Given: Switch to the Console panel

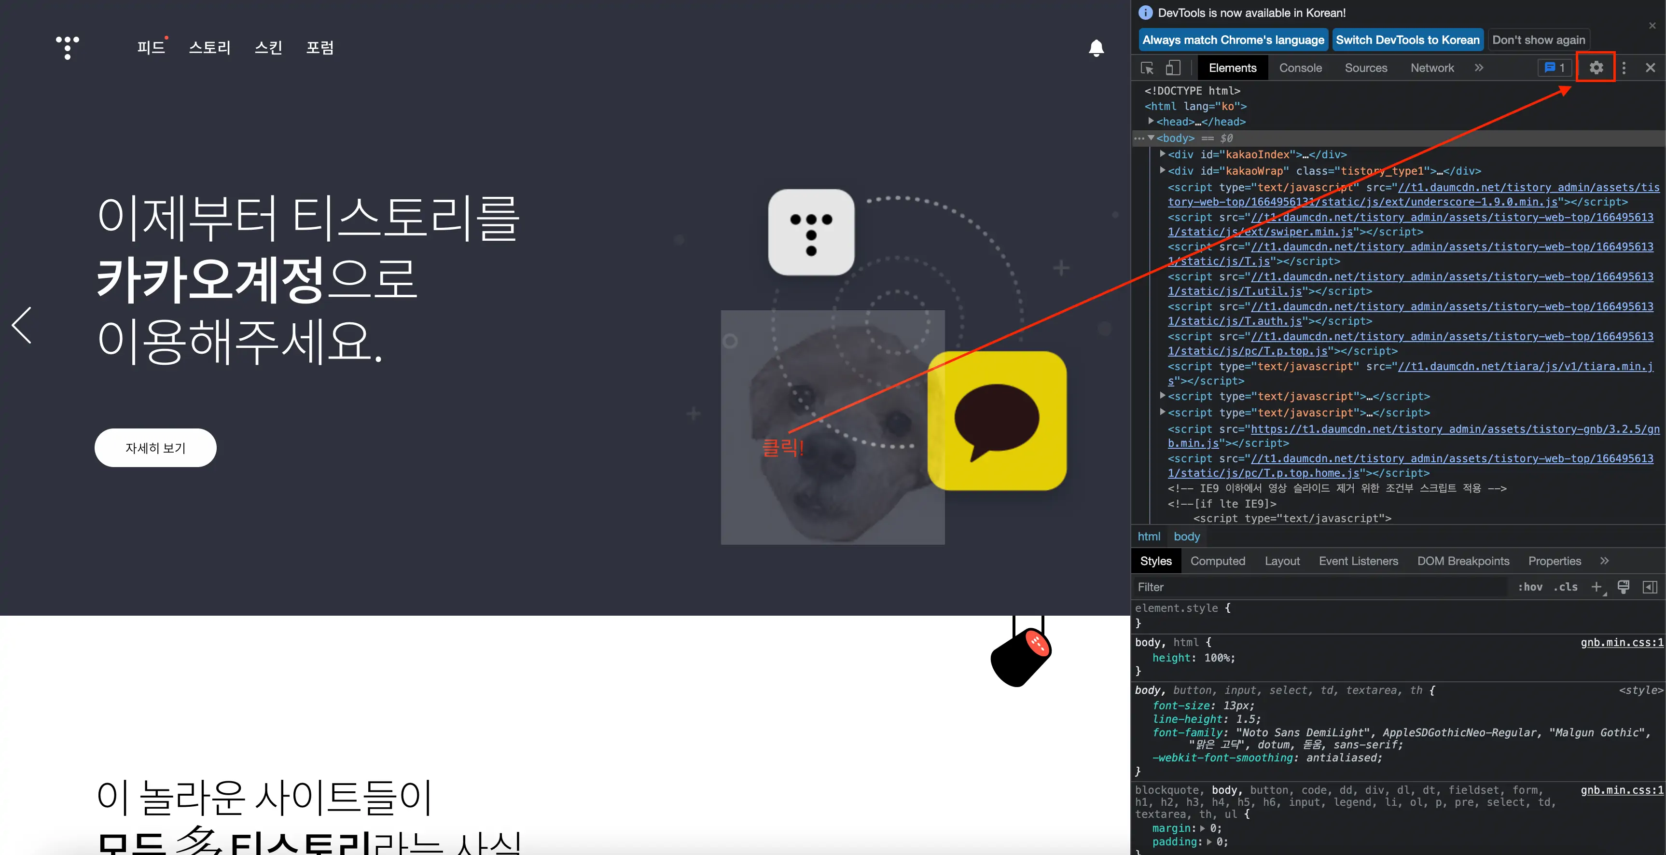Looking at the screenshot, I should click(x=1301, y=67).
